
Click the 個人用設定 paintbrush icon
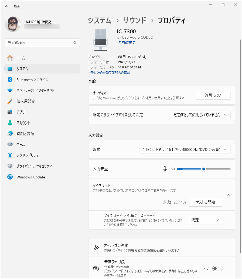point(10,101)
